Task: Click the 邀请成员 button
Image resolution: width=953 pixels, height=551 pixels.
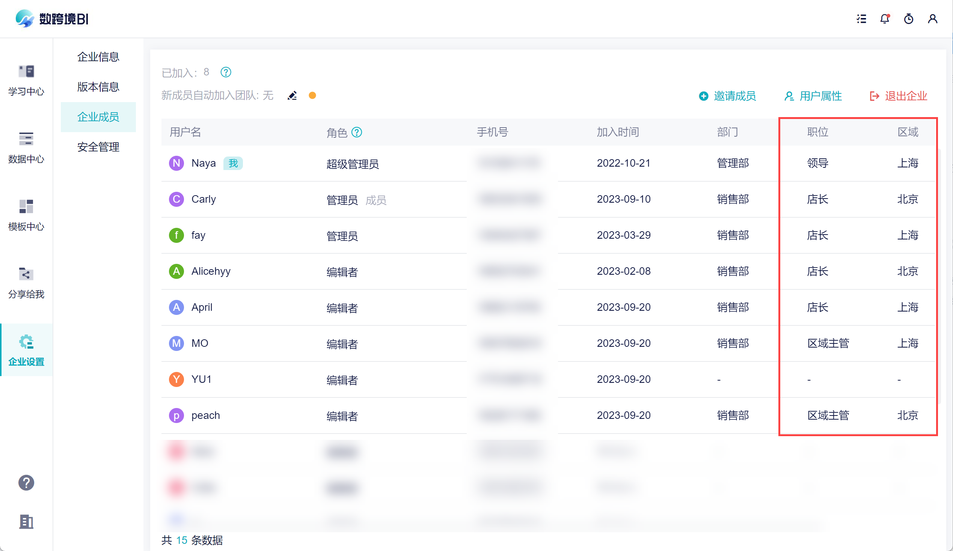Action: [x=727, y=96]
